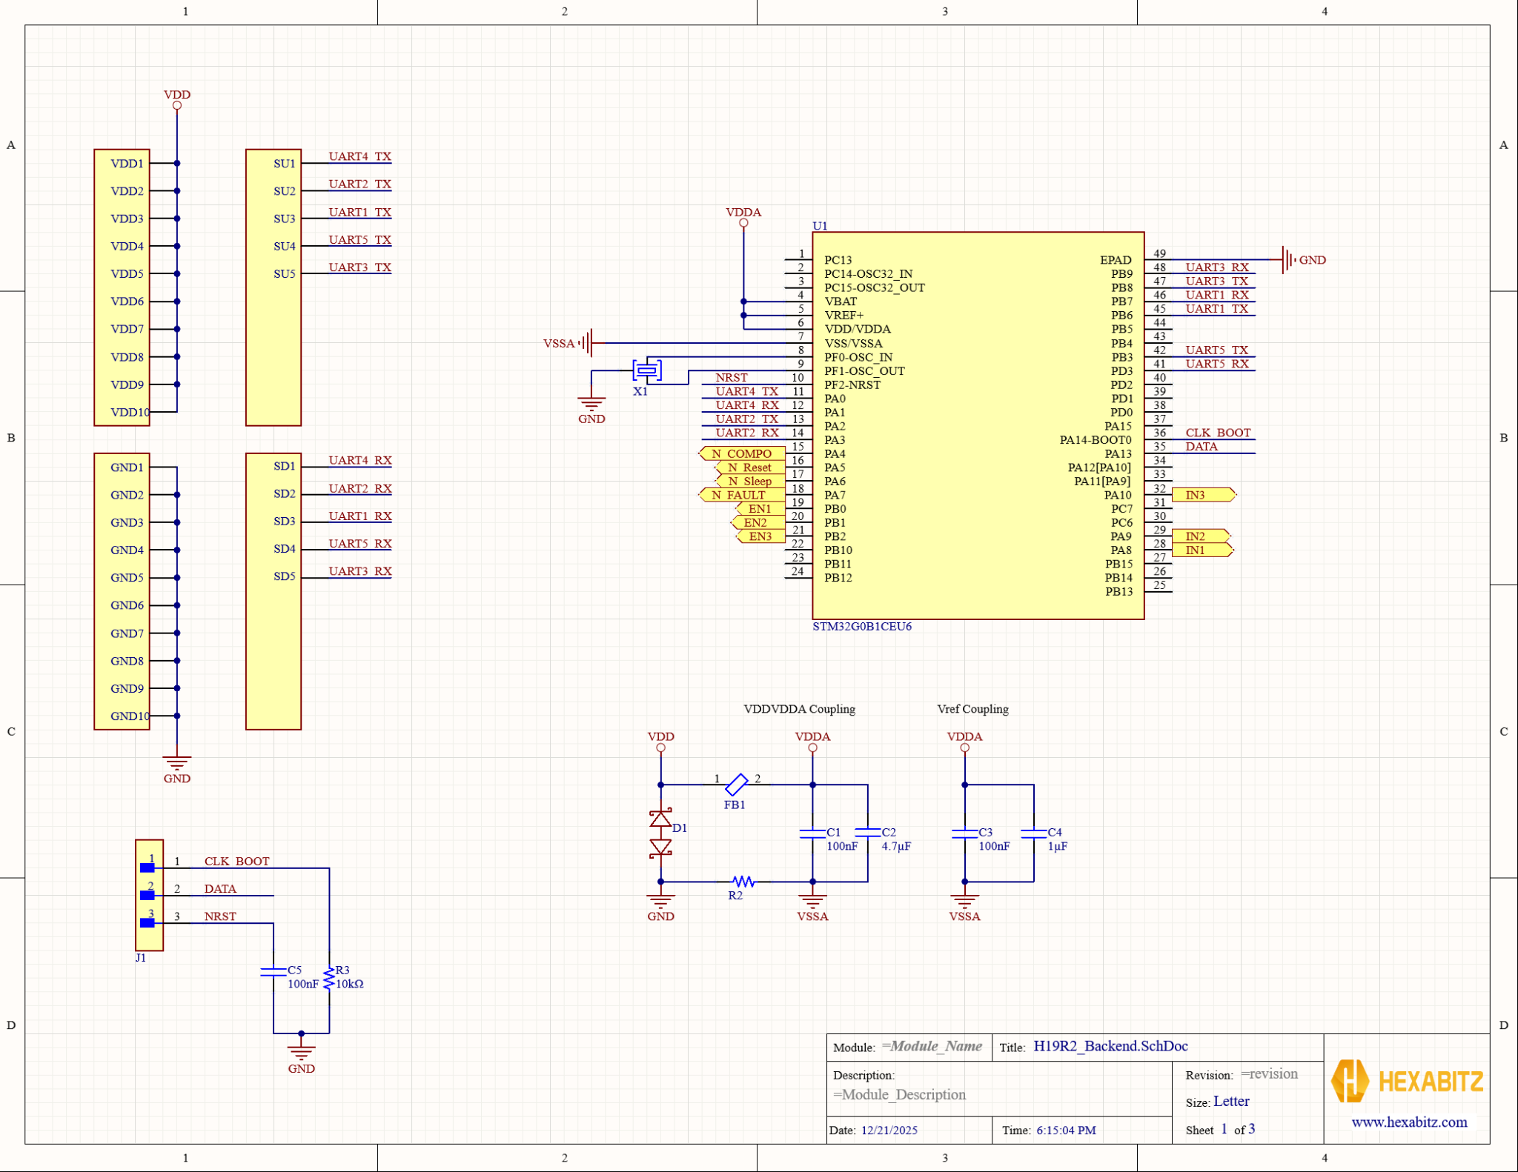The image size is (1518, 1172).
Task: Select the GND symbol below the crystal
Action: [591, 400]
